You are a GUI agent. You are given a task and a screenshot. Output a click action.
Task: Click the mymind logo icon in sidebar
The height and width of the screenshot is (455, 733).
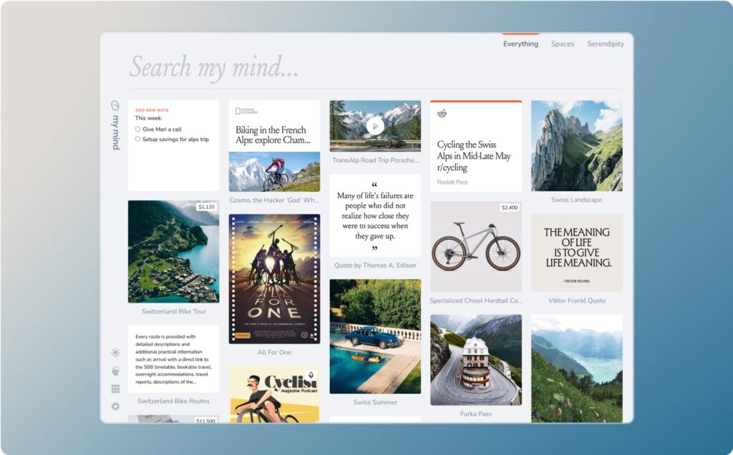click(115, 105)
